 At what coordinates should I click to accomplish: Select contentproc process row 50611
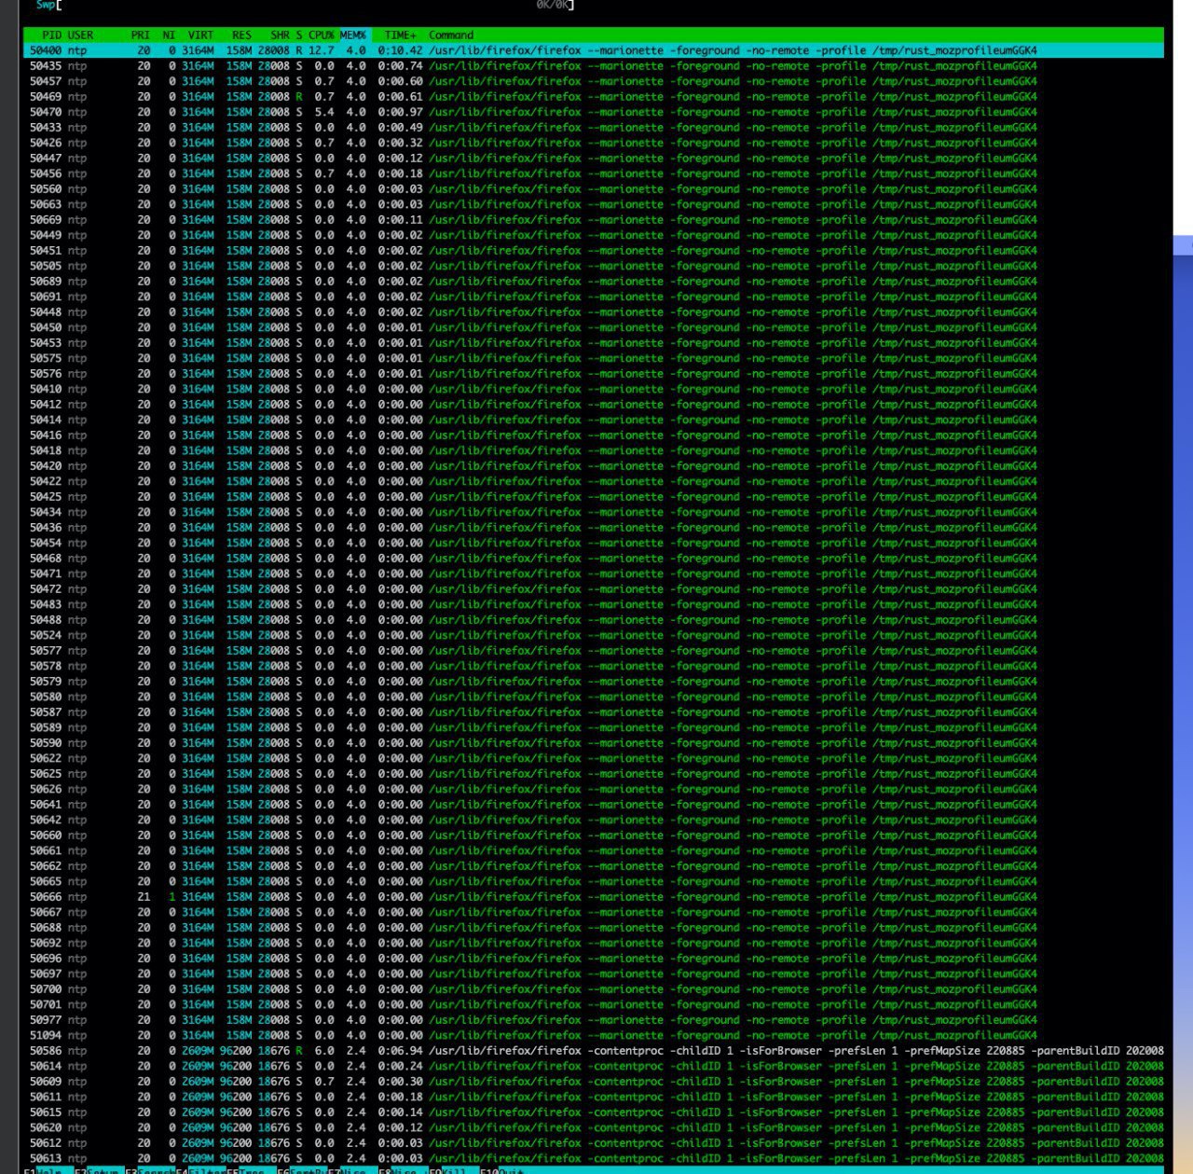tap(594, 1097)
